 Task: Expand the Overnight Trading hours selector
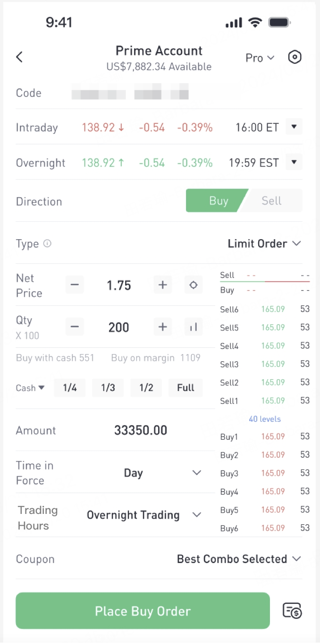(144, 515)
